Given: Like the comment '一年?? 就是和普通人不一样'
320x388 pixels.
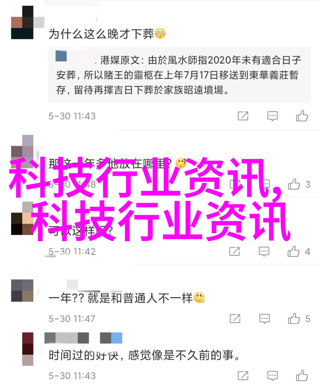Looking at the screenshot, I should click(x=294, y=319).
